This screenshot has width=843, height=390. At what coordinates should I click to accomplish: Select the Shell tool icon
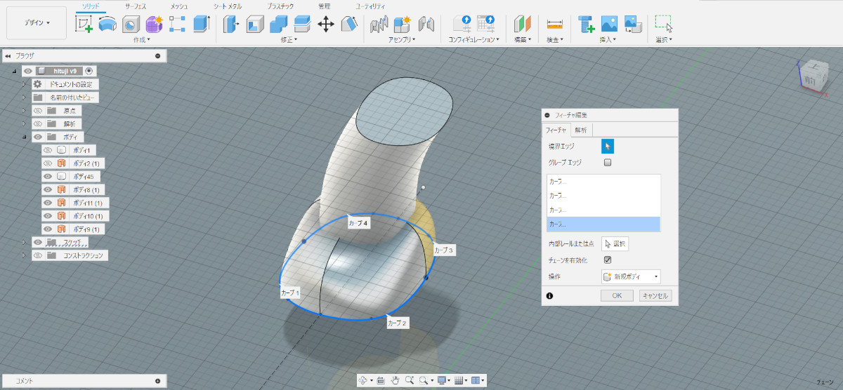tap(254, 24)
